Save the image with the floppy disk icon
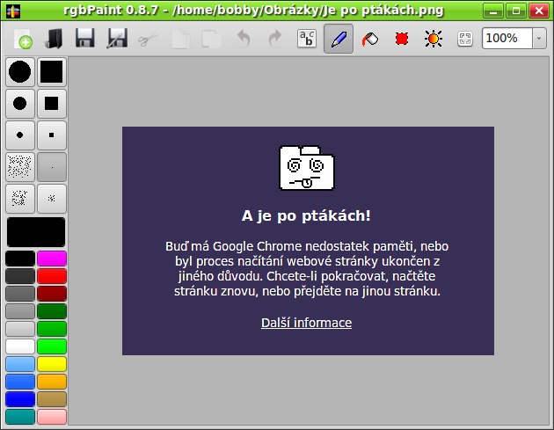The image size is (554, 430). pos(85,39)
